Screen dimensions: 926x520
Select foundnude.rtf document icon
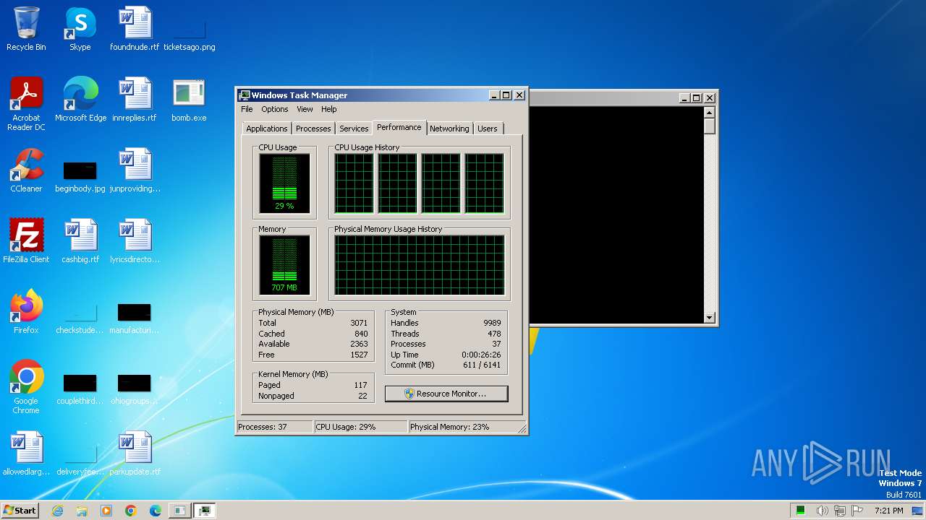tap(135, 29)
